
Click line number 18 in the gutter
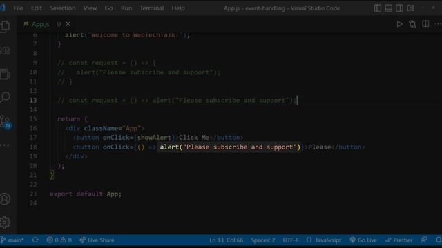pyautogui.click(x=33, y=147)
